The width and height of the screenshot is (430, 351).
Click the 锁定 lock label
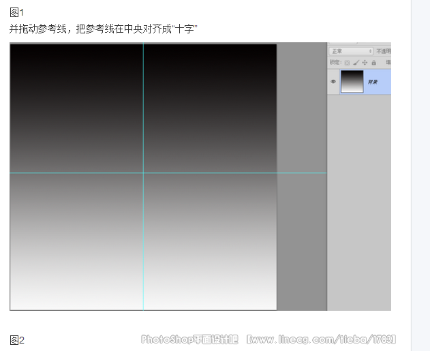click(336, 63)
